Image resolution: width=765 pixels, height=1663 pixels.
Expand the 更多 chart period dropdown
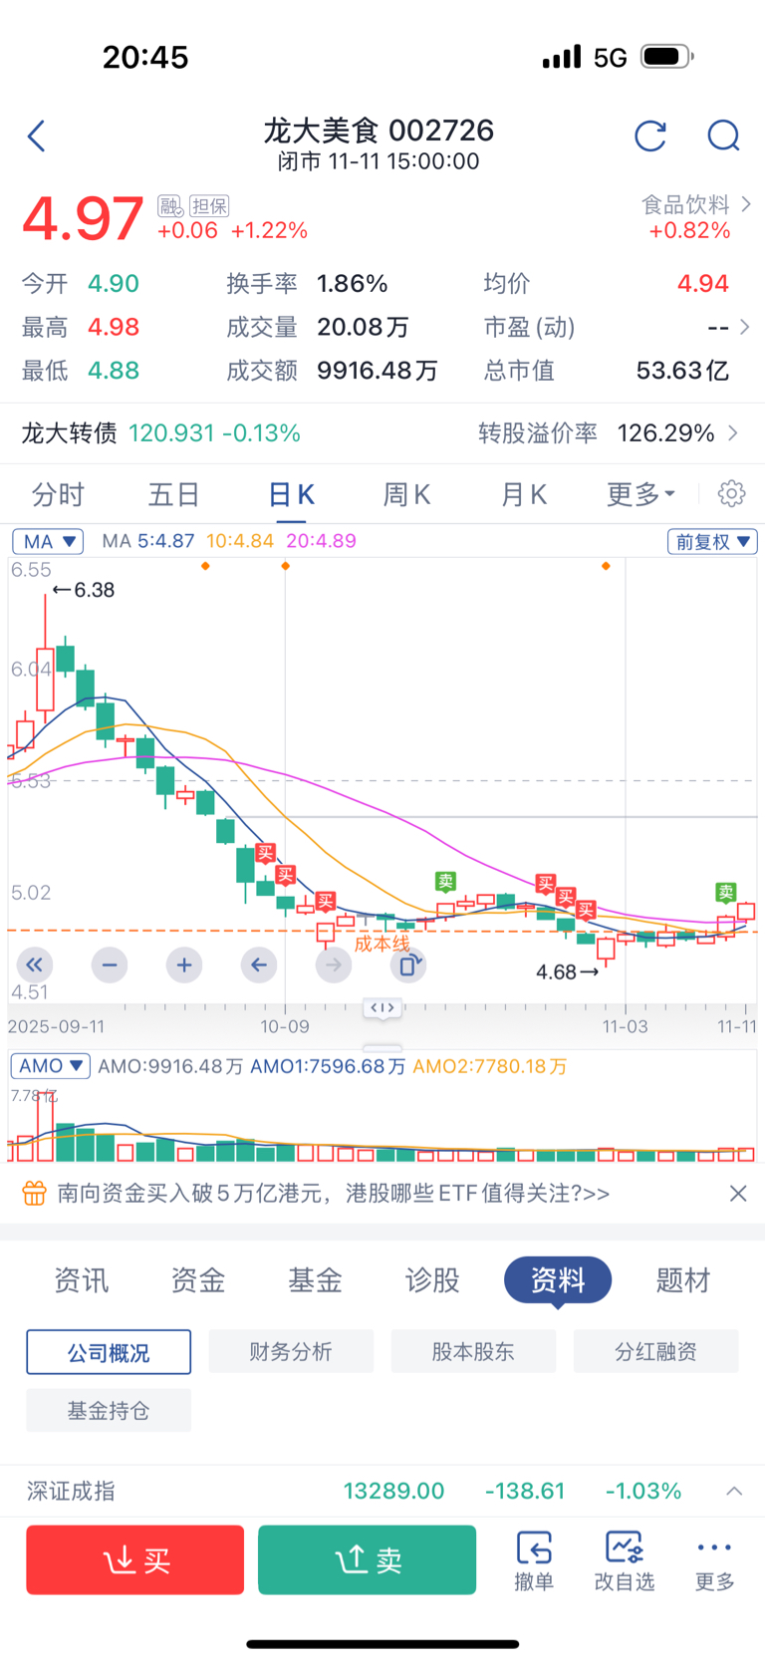[x=640, y=494]
